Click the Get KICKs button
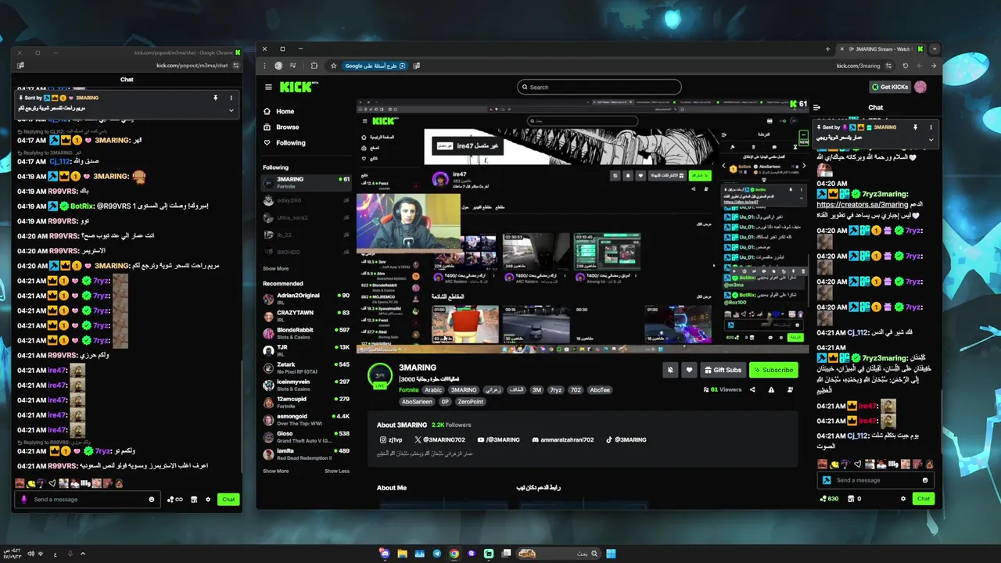The height and width of the screenshot is (563, 1001). [889, 87]
